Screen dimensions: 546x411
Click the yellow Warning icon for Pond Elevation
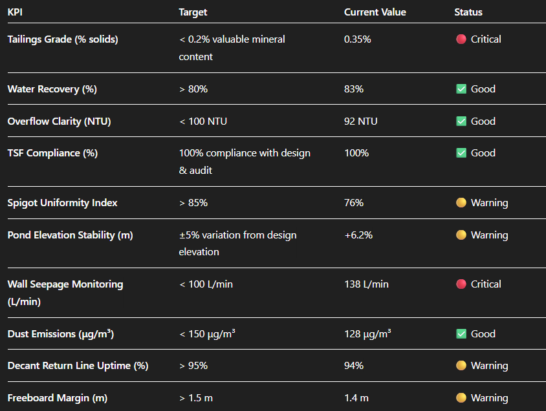point(461,235)
